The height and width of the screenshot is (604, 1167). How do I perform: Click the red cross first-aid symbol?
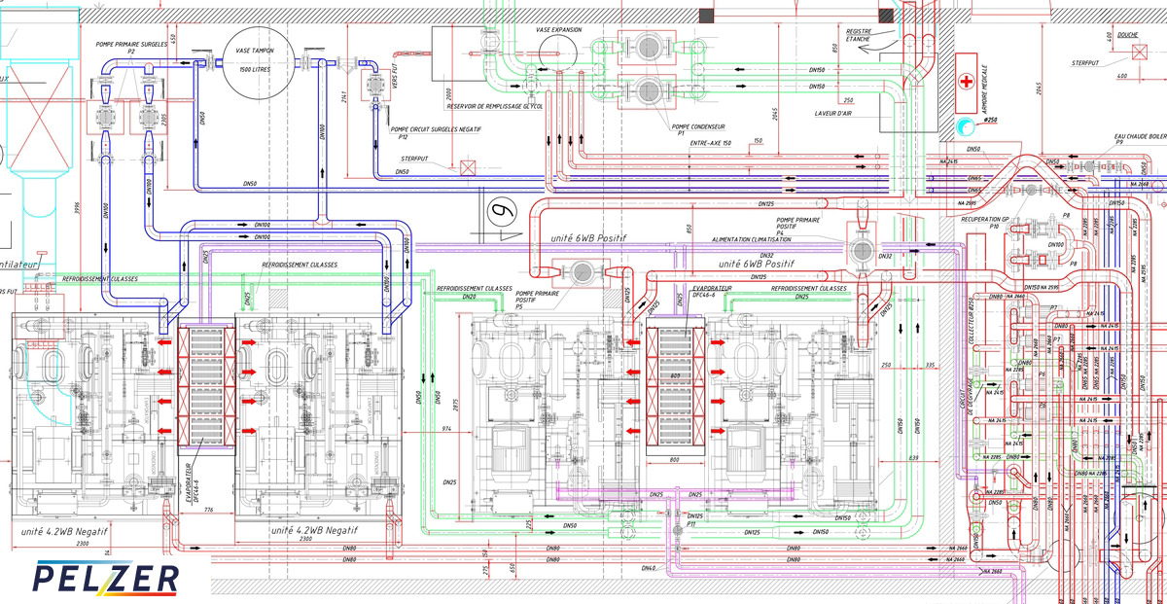click(x=966, y=81)
